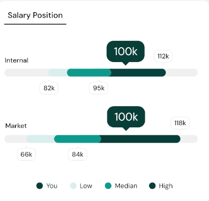Click the Internal bar high dark segment
The height and width of the screenshot is (201, 209).
coord(138,73)
